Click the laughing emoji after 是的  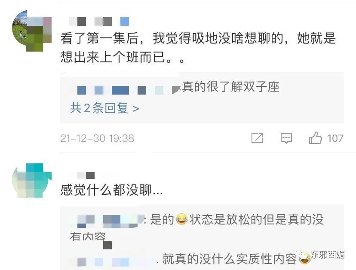181,219
